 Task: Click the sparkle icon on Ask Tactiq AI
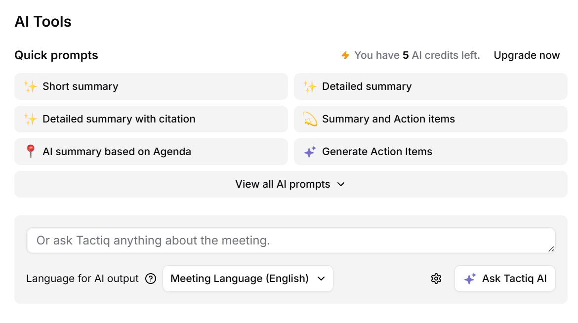470,279
